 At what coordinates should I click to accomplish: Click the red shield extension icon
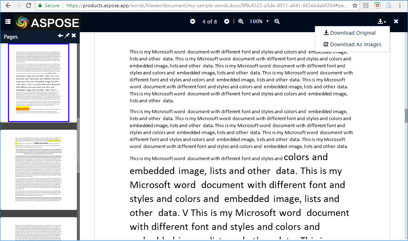coord(377,5)
